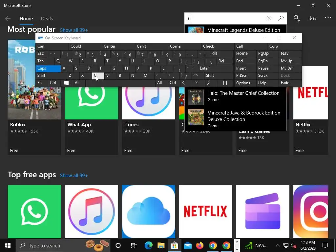Image resolution: width=336 pixels, height=252 pixels.
Task: Select Minecraft Legends Deluxe Edition suggestion
Action: (236, 30)
